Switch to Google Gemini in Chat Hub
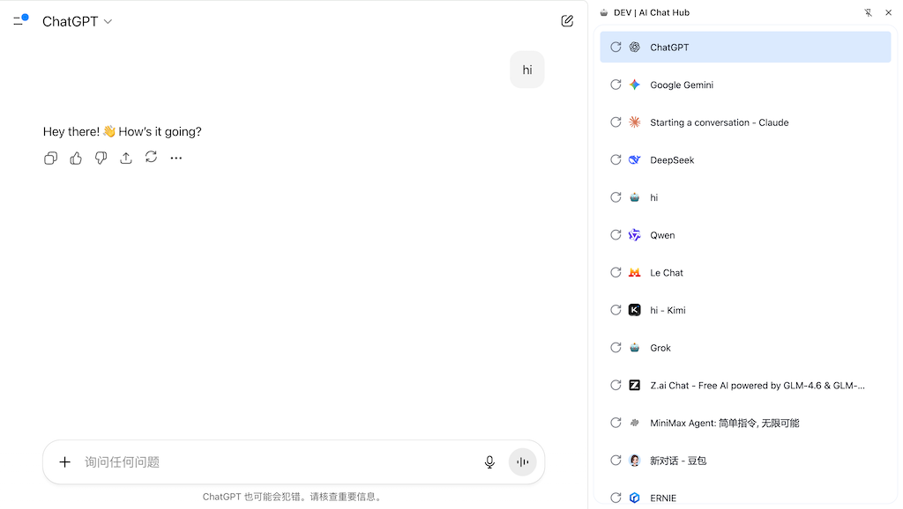 click(745, 85)
